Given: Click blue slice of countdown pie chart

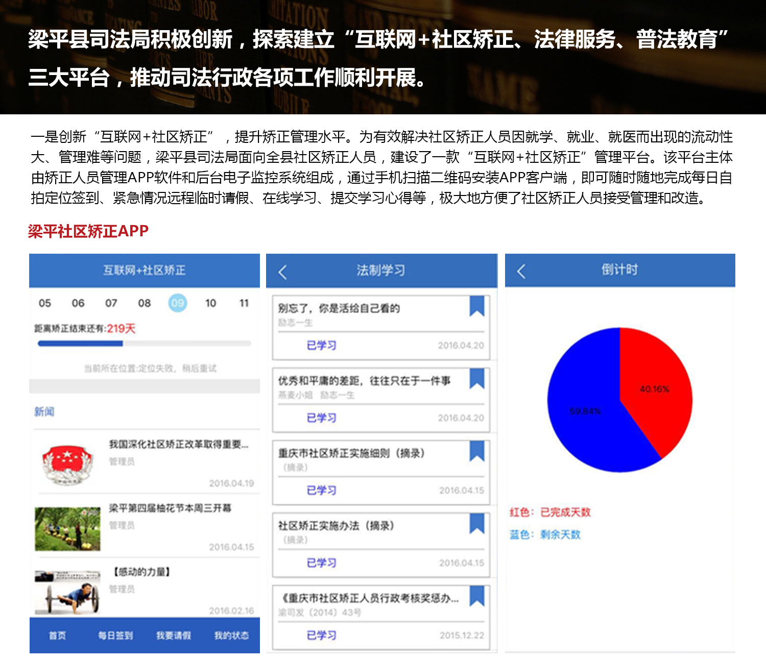Looking at the screenshot, I should 585,411.
